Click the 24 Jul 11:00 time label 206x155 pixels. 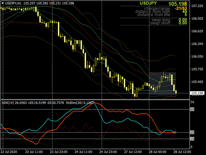point(83,152)
